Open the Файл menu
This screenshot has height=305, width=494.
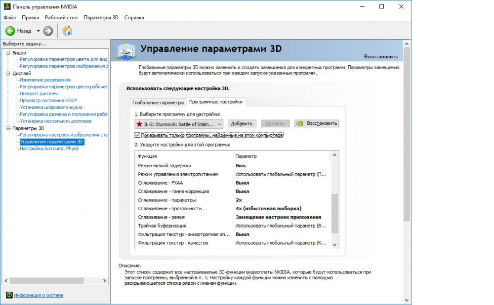(x=9, y=18)
